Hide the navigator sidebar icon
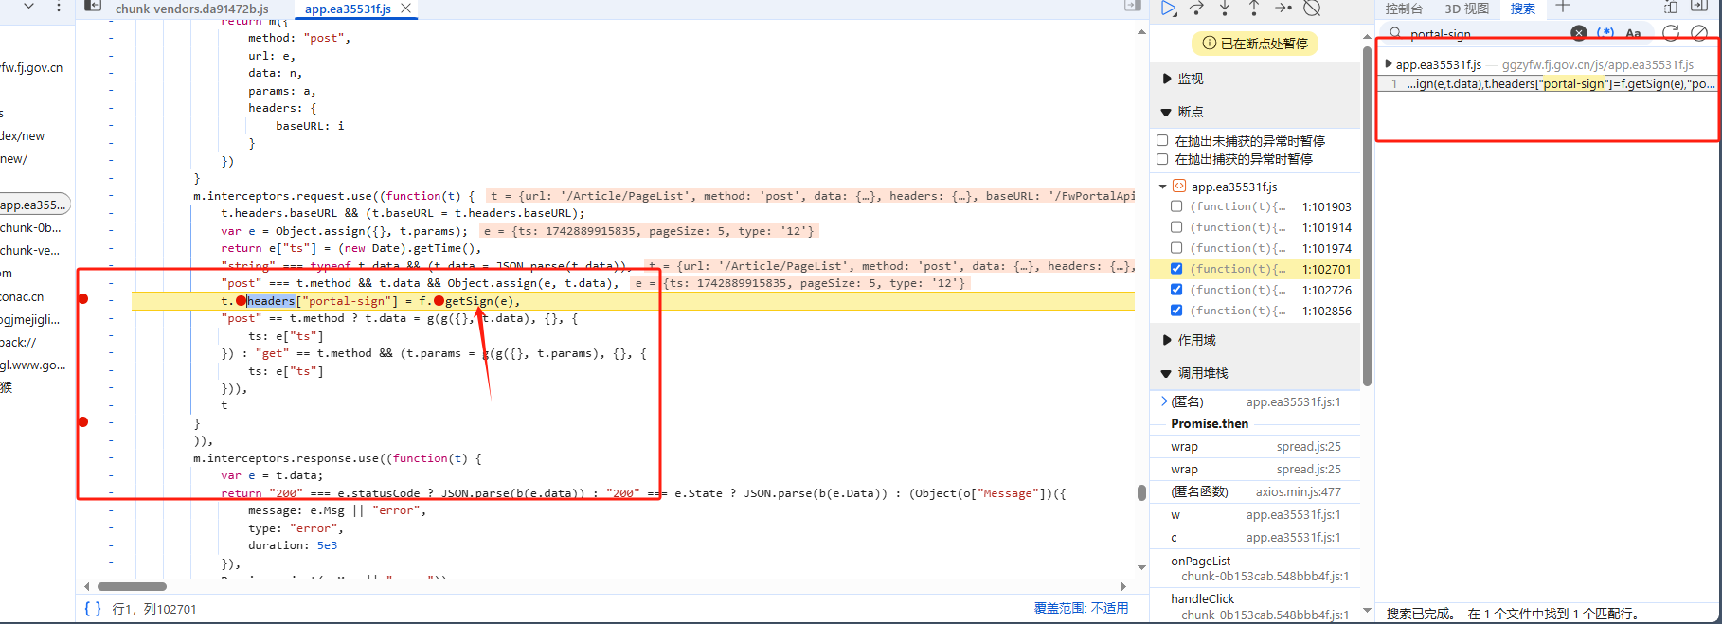This screenshot has width=1722, height=624. [92, 6]
